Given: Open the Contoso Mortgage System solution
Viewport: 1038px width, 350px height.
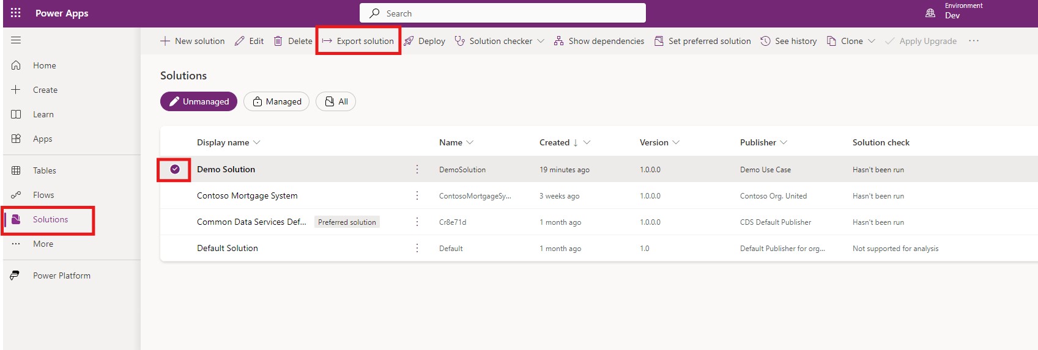Looking at the screenshot, I should click(247, 195).
